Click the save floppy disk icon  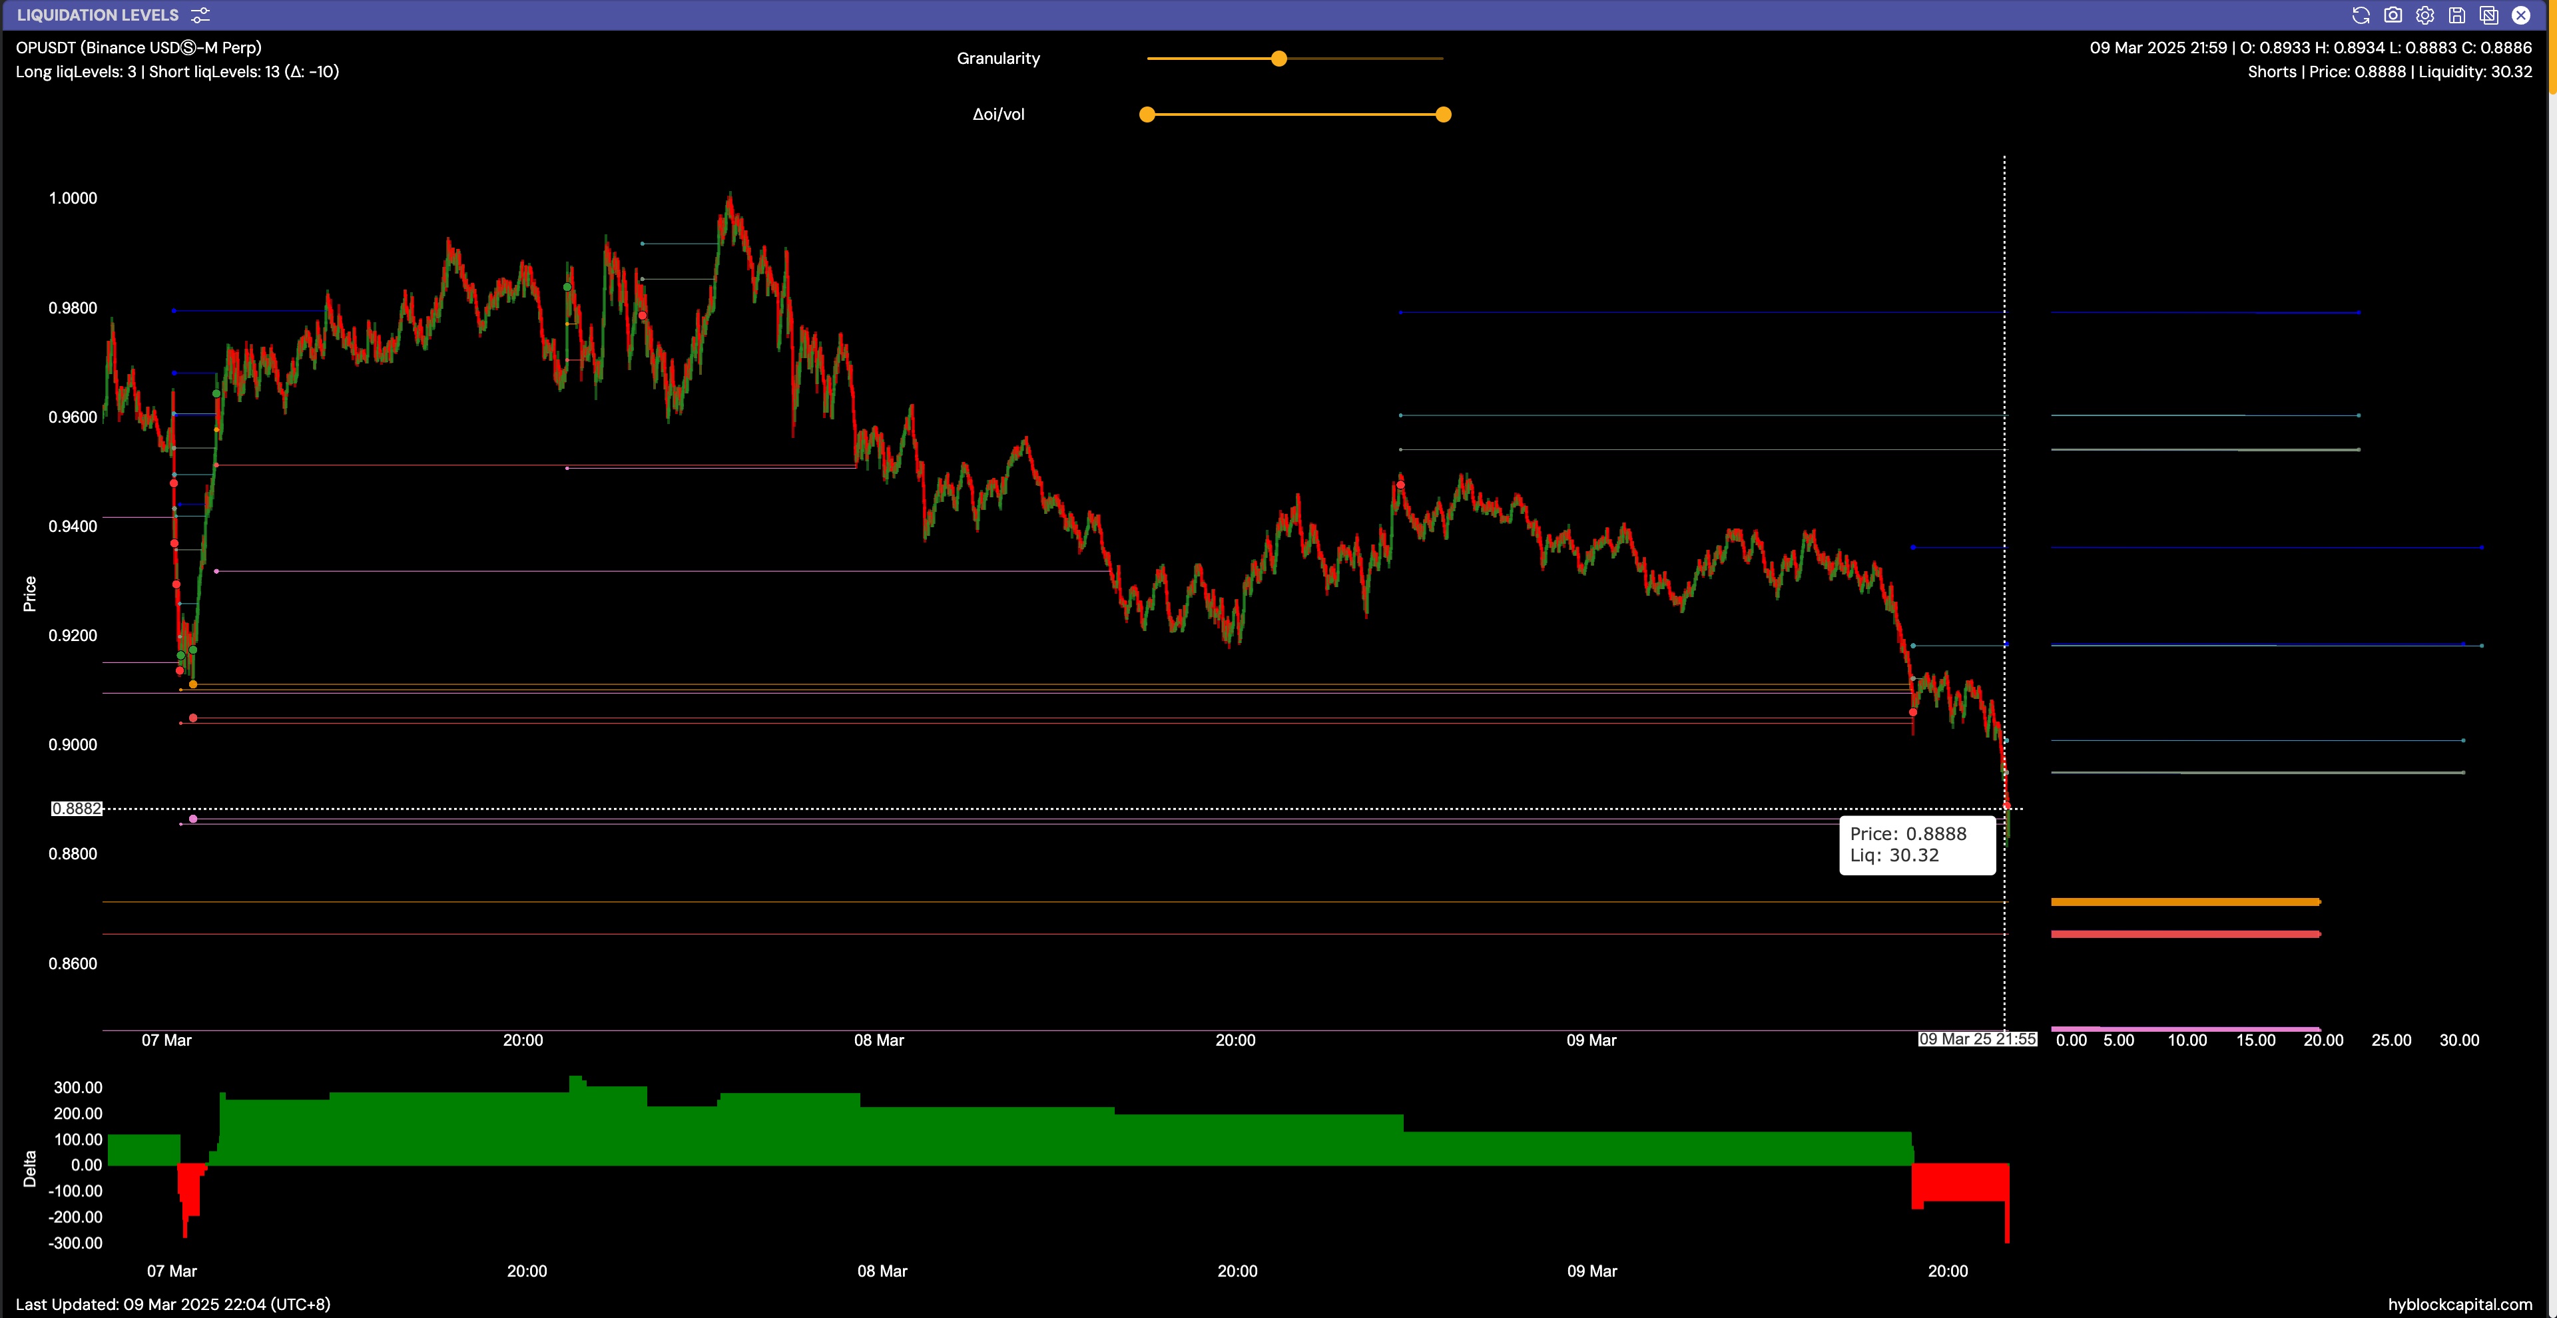[2456, 15]
